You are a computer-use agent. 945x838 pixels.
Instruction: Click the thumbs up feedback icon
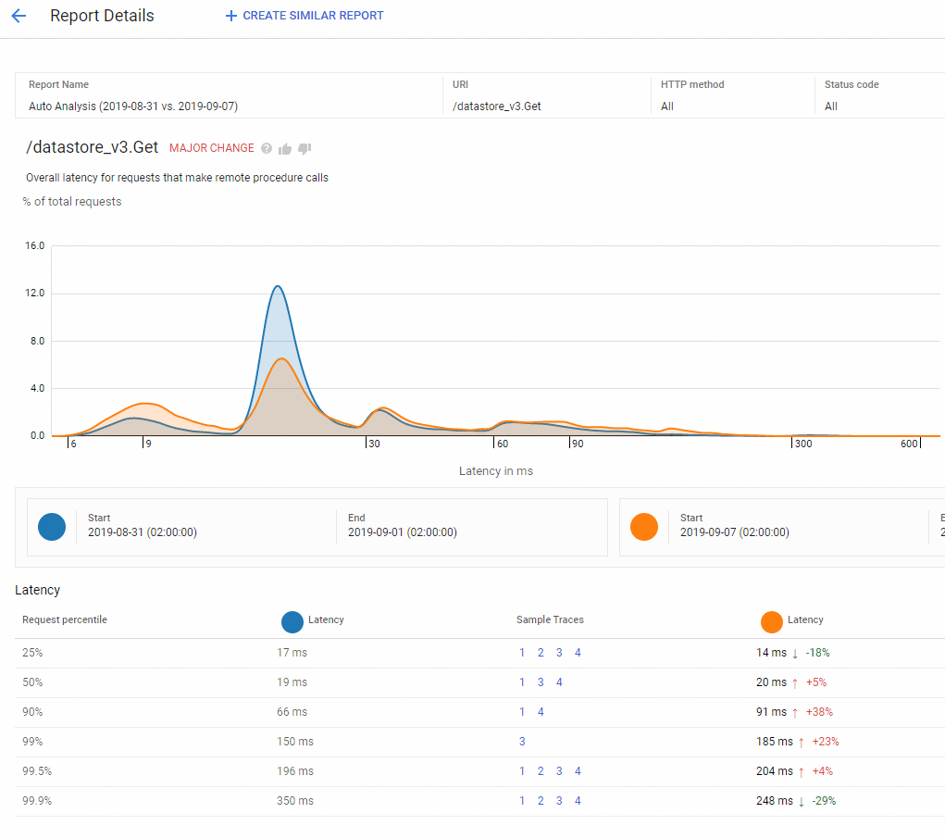pyautogui.click(x=285, y=148)
